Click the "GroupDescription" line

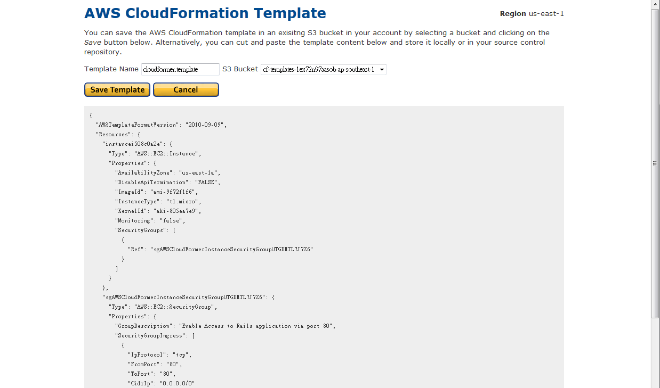[226, 326]
